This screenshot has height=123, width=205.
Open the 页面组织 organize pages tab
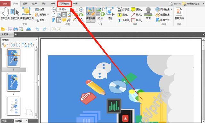(x=64, y=4)
